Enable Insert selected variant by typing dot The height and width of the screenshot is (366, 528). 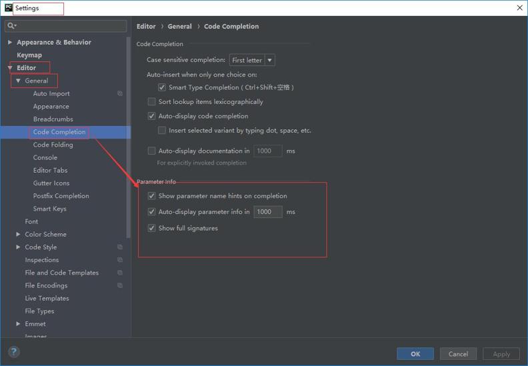click(161, 130)
